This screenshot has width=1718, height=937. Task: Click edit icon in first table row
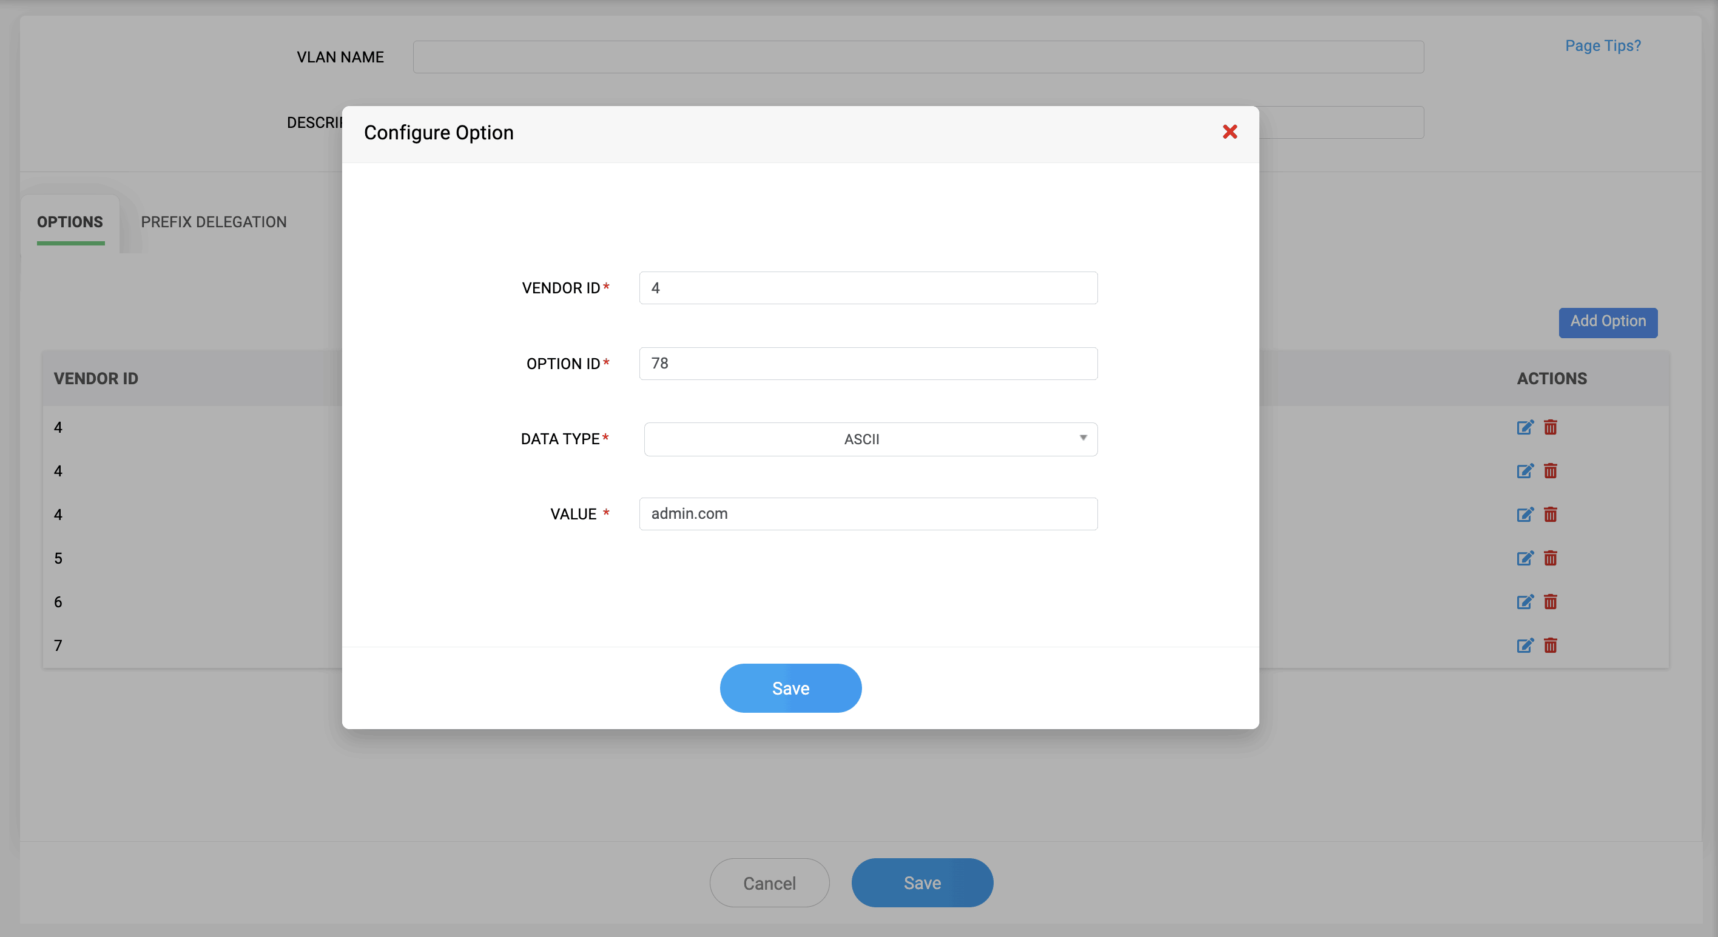pos(1524,427)
